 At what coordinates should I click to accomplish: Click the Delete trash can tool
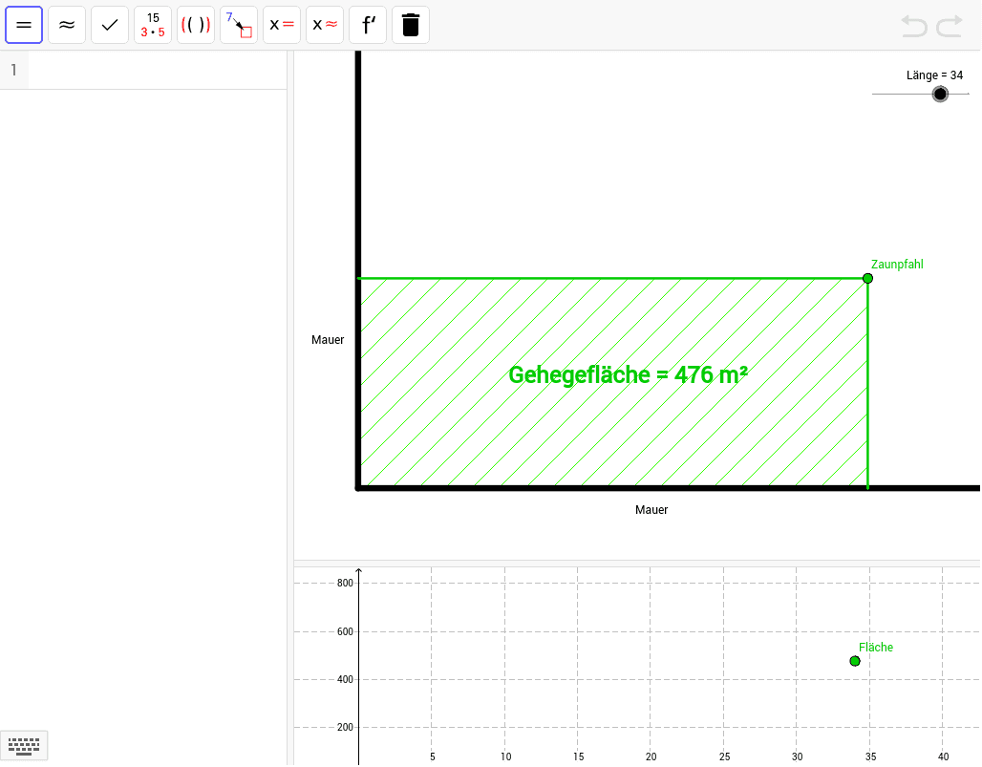(411, 25)
